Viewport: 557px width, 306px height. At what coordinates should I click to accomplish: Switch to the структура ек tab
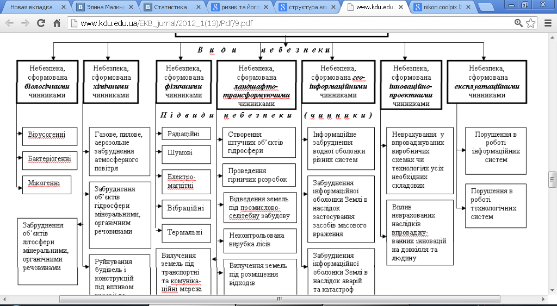point(308,7)
